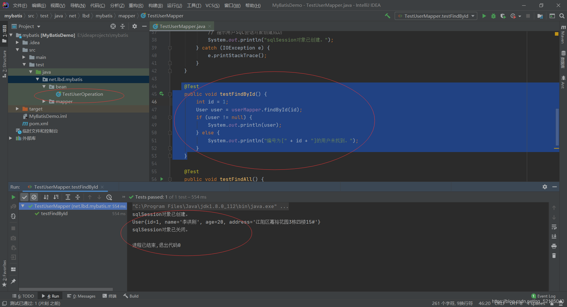Image resolution: width=567 pixels, height=307 pixels.
Task: Toggle sort by duration in test results
Action: pos(56,197)
